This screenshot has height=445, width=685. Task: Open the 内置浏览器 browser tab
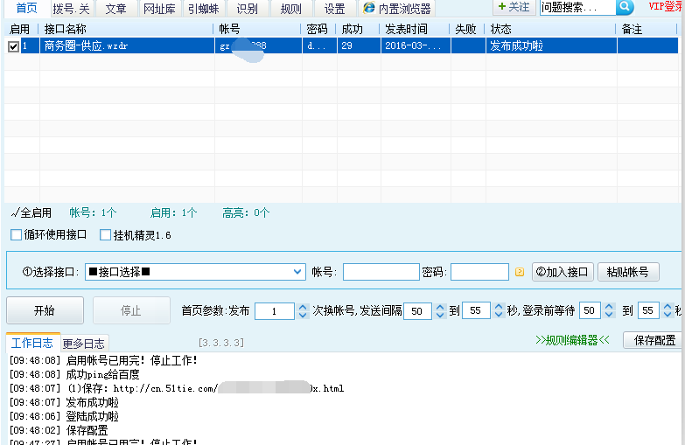coord(397,9)
